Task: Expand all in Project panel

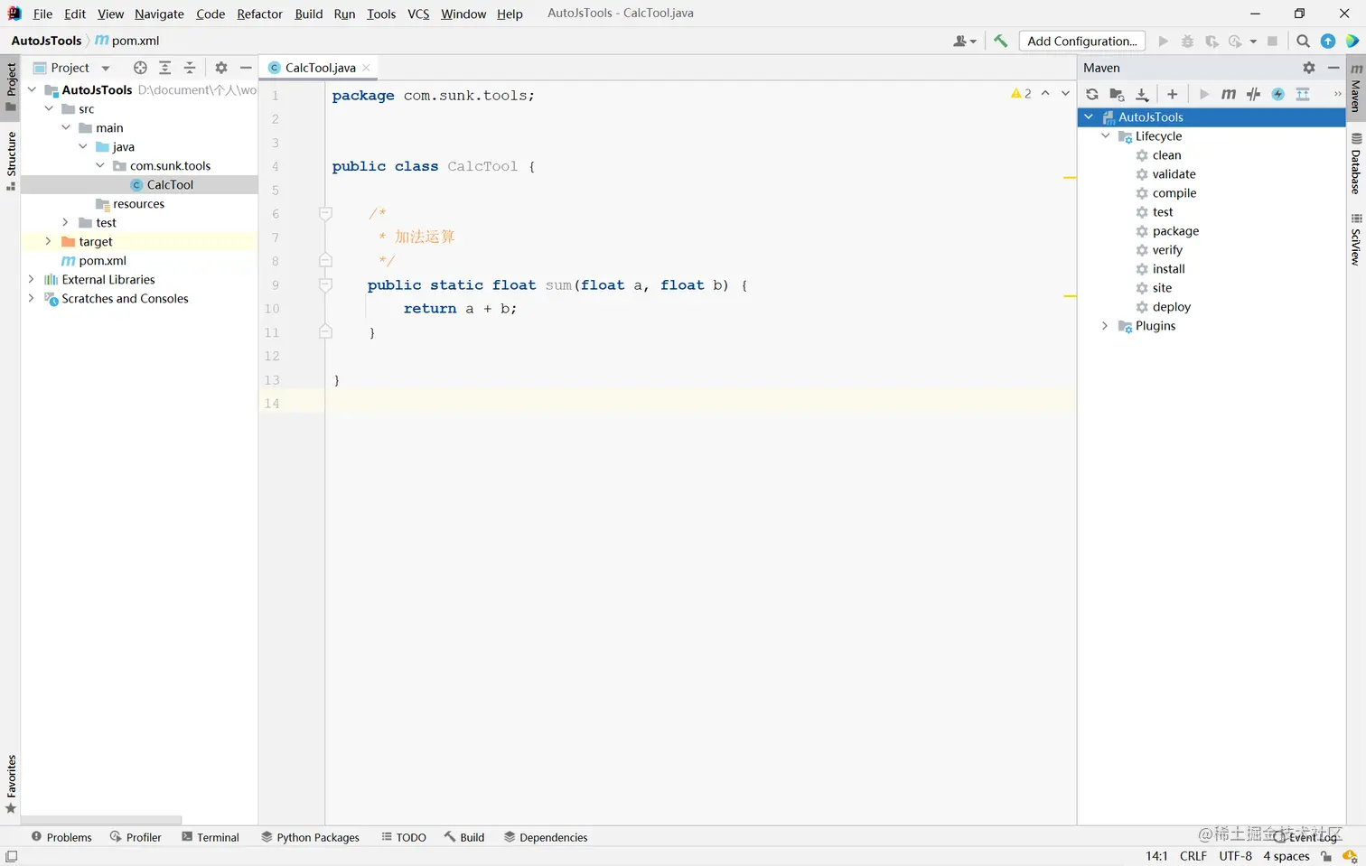Action: [164, 68]
